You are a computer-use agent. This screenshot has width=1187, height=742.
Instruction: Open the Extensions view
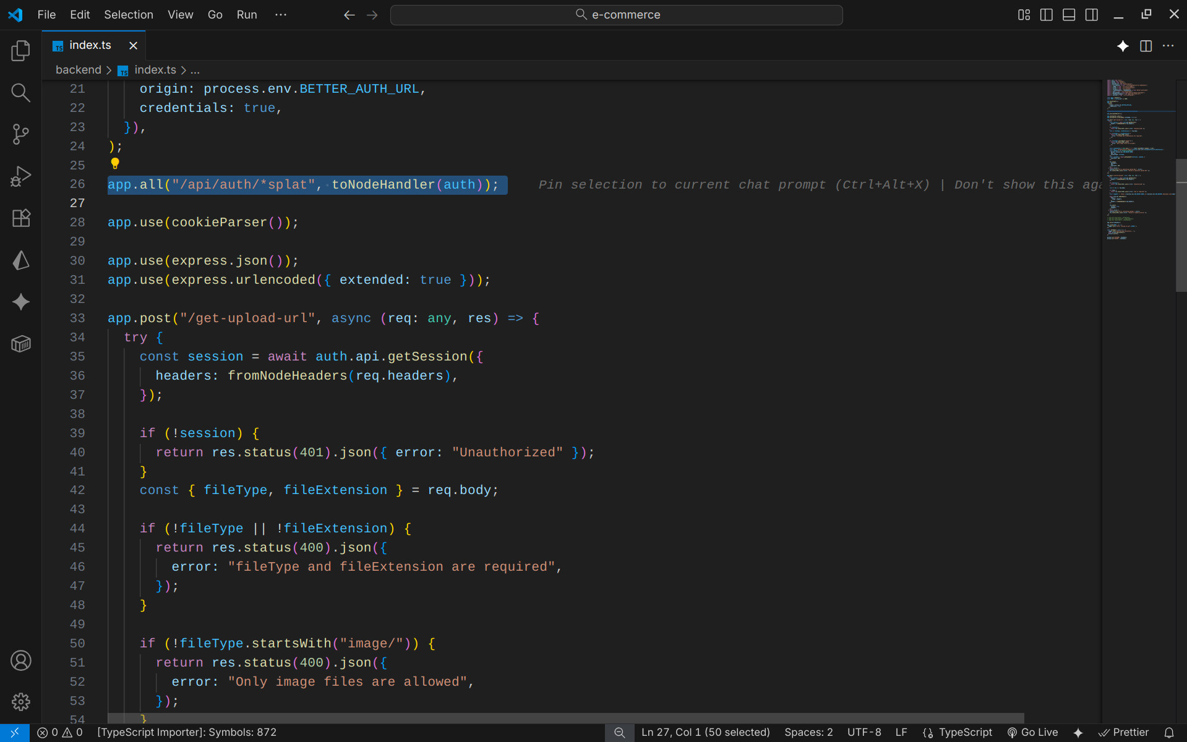point(20,218)
